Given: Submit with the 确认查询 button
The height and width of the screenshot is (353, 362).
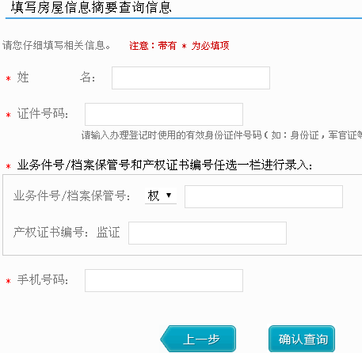Looking at the screenshot, I should point(302,339).
